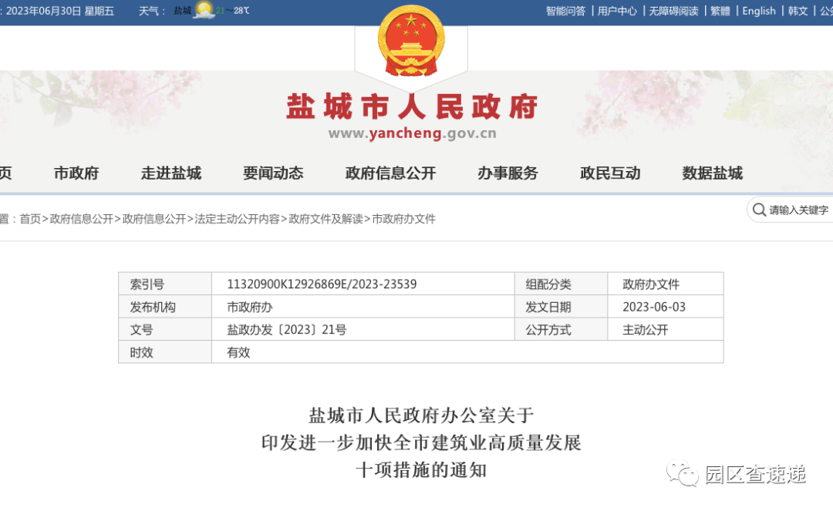The width and height of the screenshot is (833, 511).
Task: Click the search magnifying glass icon
Action: point(760,210)
